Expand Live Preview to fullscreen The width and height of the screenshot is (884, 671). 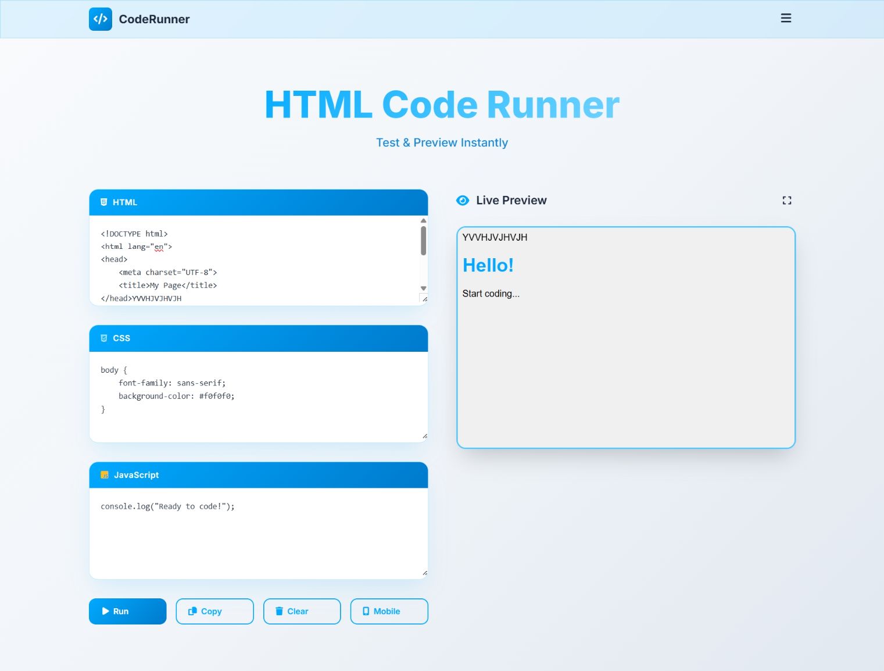[x=786, y=201]
